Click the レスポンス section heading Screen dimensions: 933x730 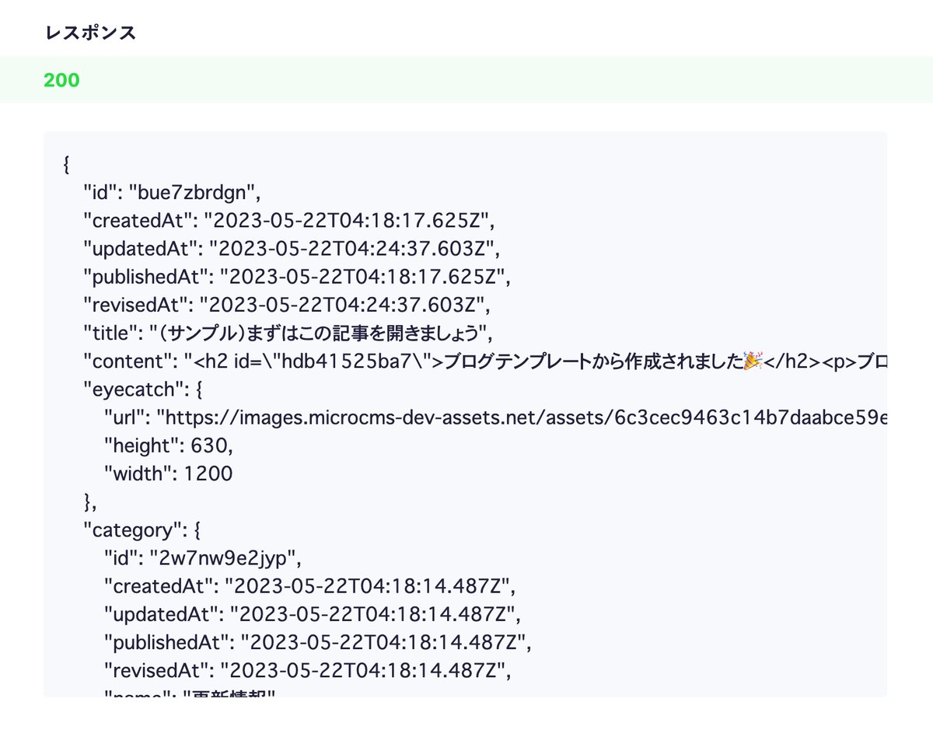[x=90, y=33]
